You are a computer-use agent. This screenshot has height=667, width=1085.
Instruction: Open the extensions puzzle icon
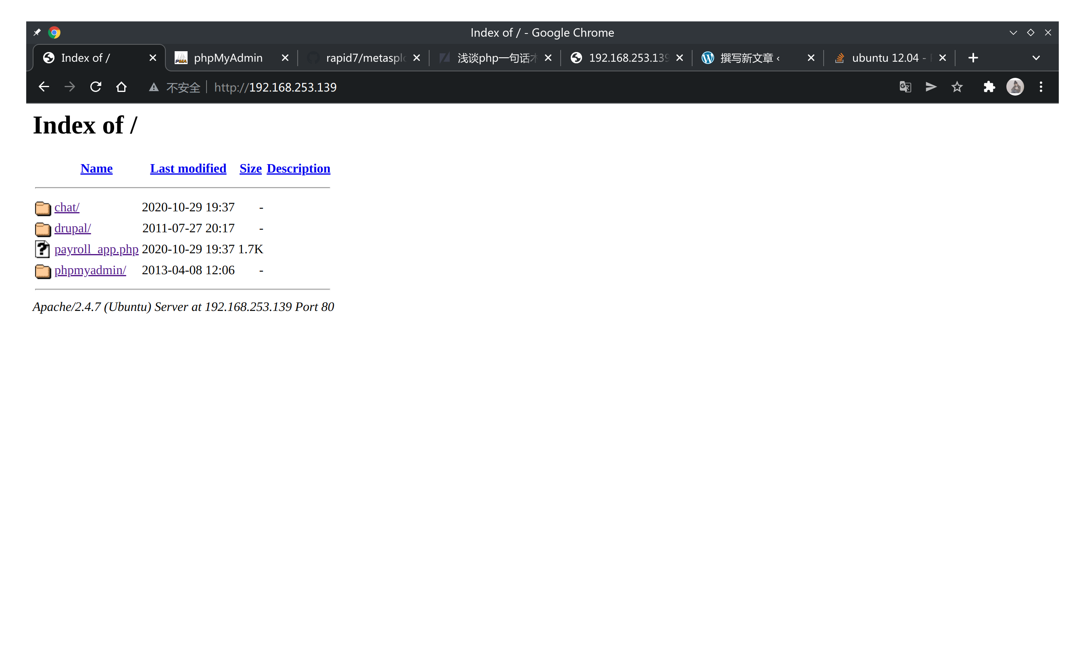(989, 87)
